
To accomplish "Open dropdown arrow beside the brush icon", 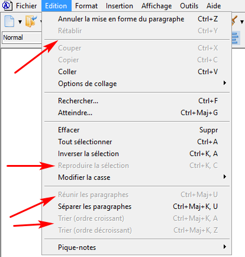I will tap(242, 21).
